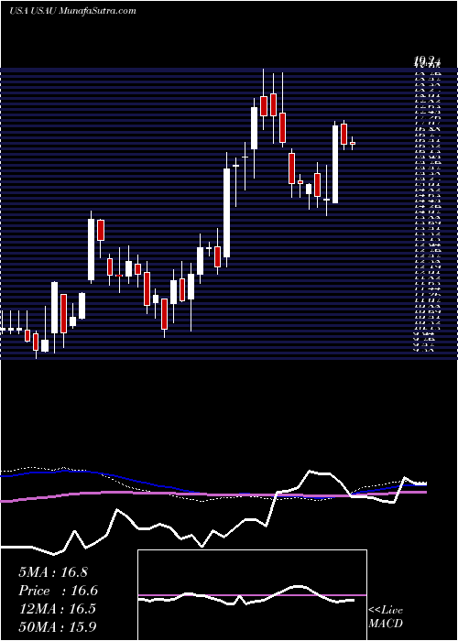Click the last small red candlestick on the right
The height and width of the screenshot is (641, 458).
click(x=353, y=143)
